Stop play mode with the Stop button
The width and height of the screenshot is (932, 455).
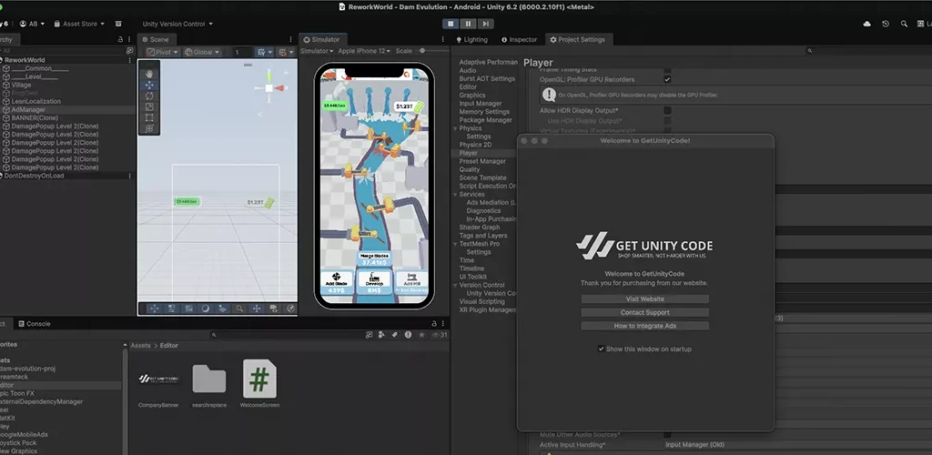click(x=451, y=24)
